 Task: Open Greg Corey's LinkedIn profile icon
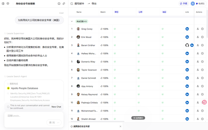pos(187,29)
